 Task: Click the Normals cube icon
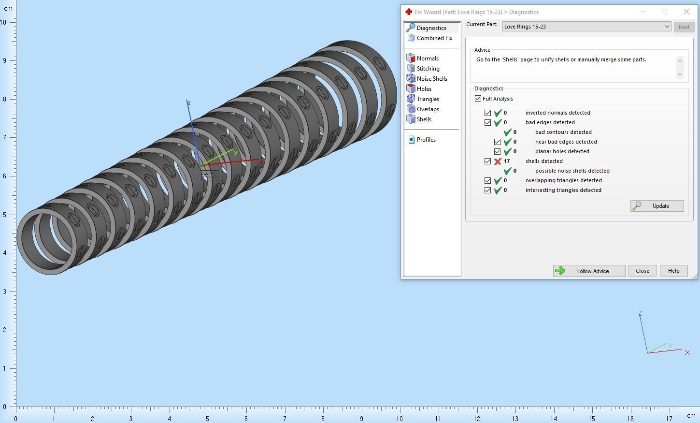[411, 58]
